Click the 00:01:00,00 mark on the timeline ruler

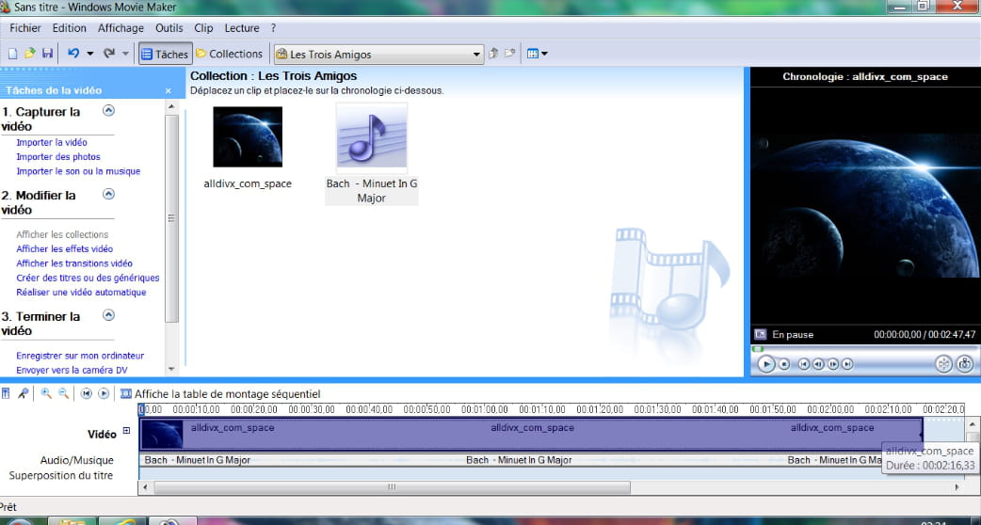485,409
